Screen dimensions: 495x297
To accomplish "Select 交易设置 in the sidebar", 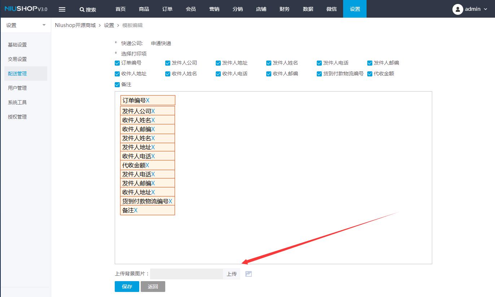I will pyautogui.click(x=17, y=59).
